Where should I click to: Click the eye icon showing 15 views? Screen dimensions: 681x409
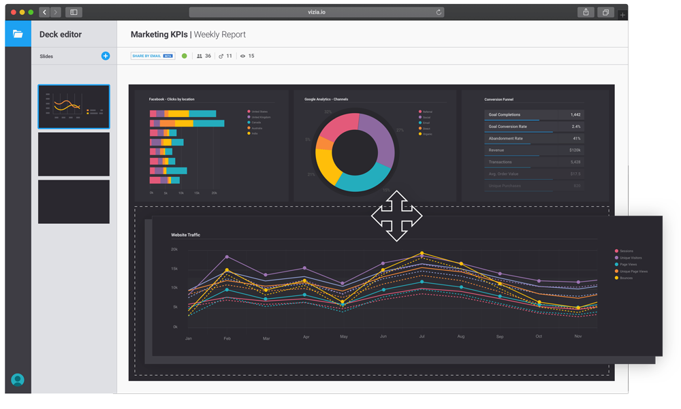click(x=242, y=56)
